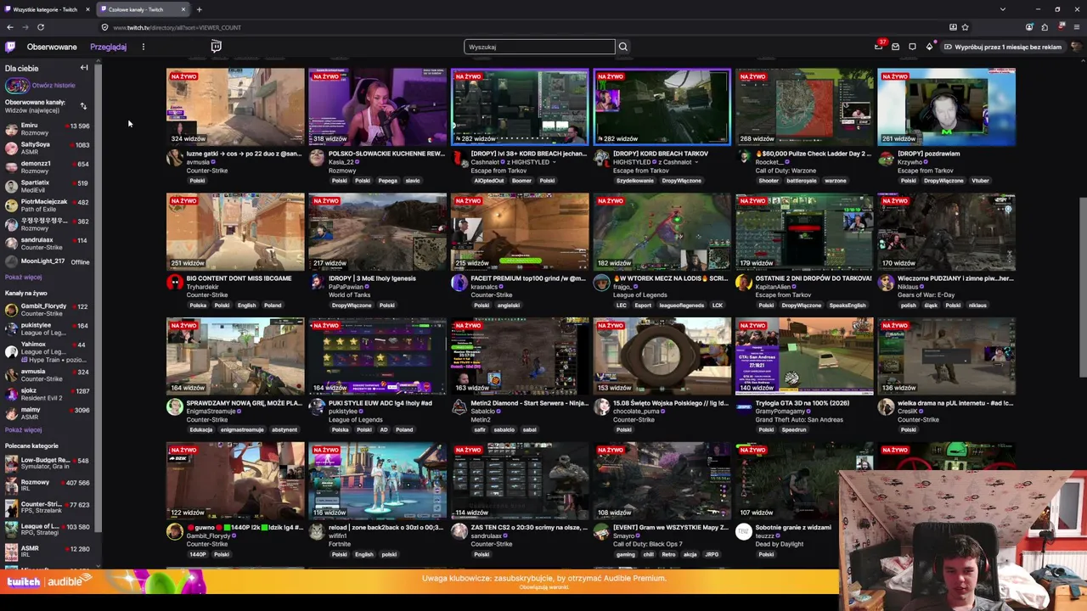1087x611 pixels.
Task: Open the browser hamburger menu
Action: click(1076, 27)
